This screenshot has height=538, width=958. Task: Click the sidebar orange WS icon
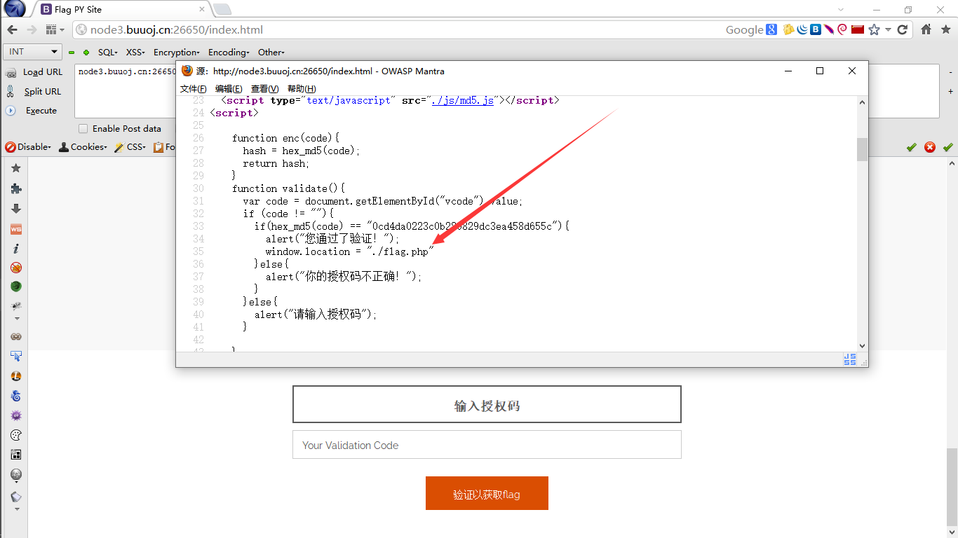[x=16, y=229]
